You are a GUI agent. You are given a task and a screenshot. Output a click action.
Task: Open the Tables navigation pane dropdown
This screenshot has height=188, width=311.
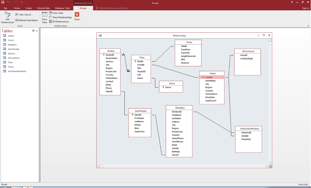point(33,31)
